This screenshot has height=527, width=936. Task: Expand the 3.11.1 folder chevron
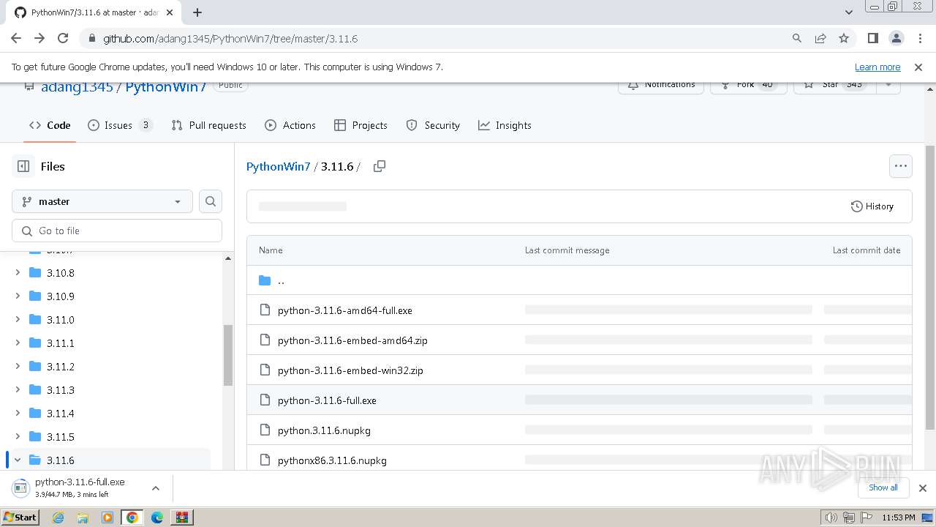pos(18,343)
